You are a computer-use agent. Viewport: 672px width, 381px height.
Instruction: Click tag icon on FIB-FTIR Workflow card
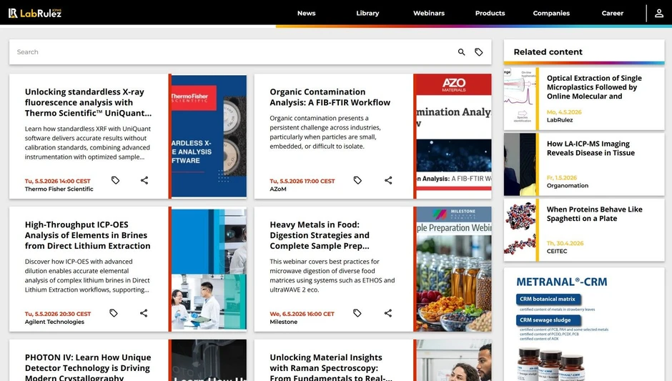[x=357, y=180]
